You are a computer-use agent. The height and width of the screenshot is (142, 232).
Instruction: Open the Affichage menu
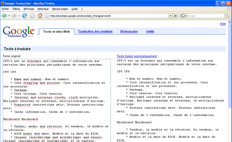point(29,9)
